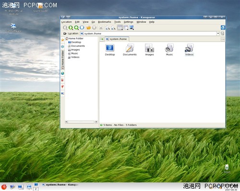Open the Network globe sidebar tab
The image size is (240, 191).
(x=62, y=73)
